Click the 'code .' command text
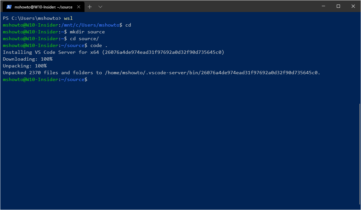Viewport: 361px width, 210px height. pos(99,45)
